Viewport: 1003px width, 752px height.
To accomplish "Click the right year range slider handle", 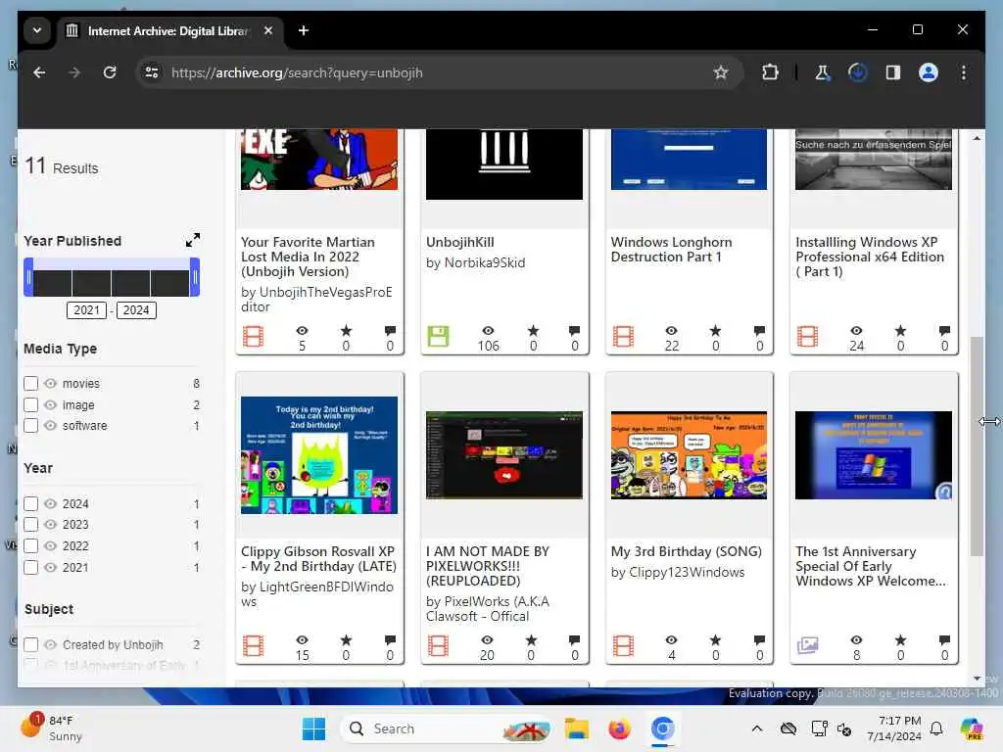I will coord(195,277).
